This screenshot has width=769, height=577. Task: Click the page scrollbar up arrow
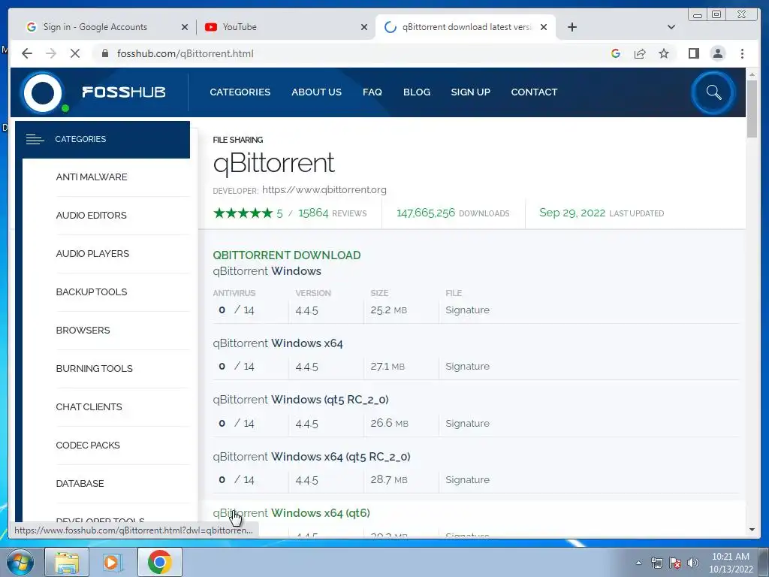752,74
